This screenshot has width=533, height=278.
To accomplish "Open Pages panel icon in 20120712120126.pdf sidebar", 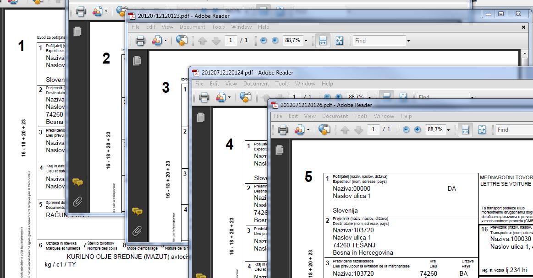I will (x=280, y=150).
